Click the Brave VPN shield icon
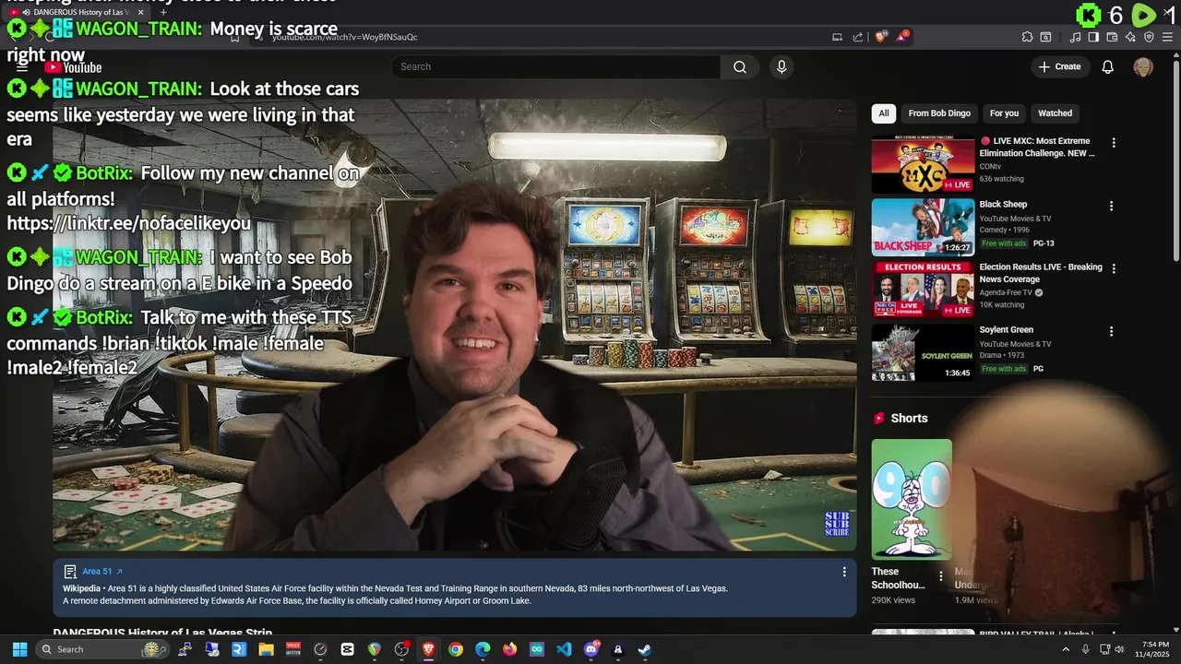 pos(1149,37)
